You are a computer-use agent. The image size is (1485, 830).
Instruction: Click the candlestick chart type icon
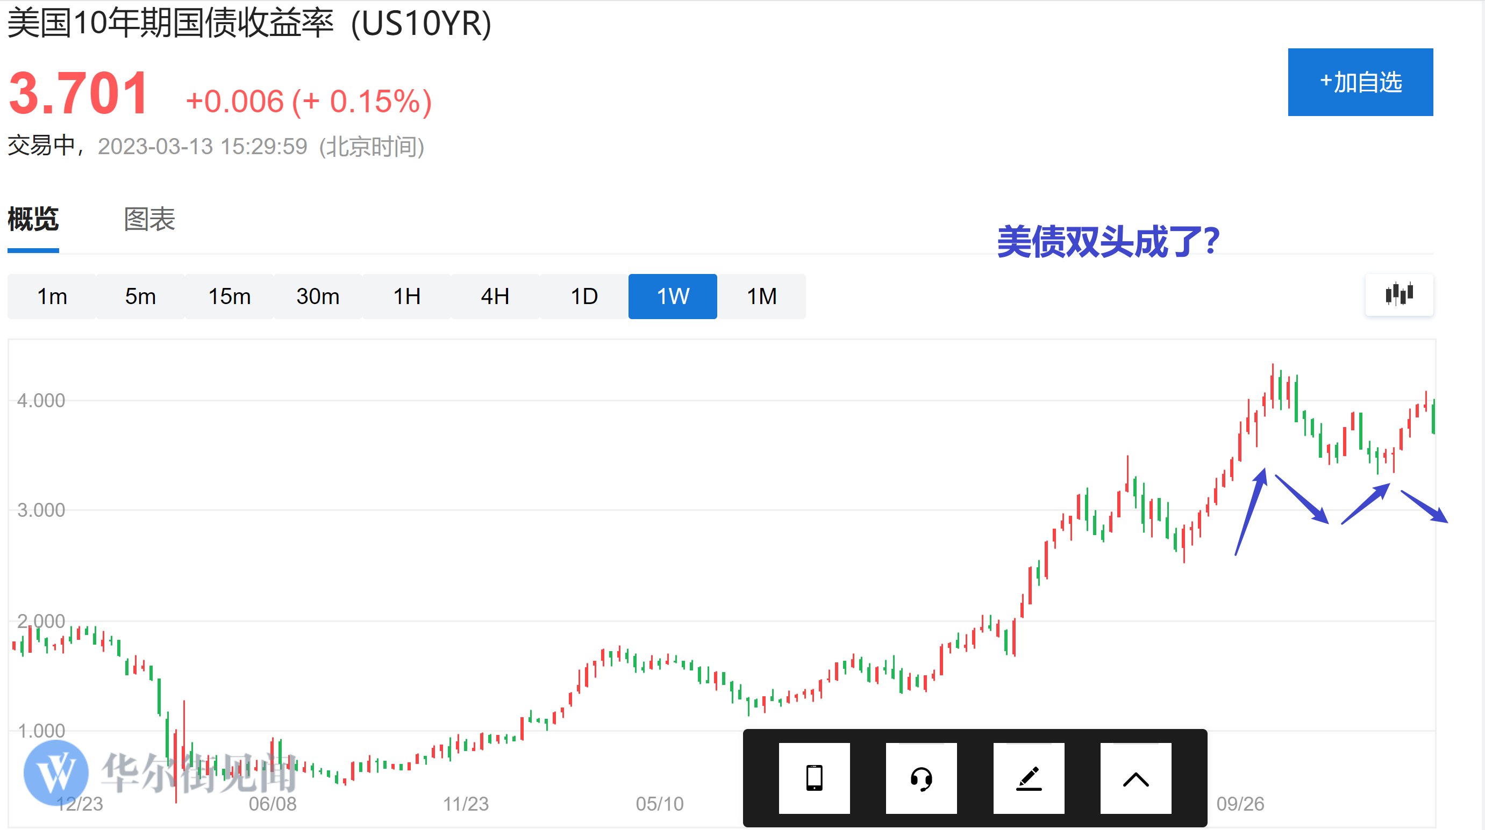point(1398,294)
